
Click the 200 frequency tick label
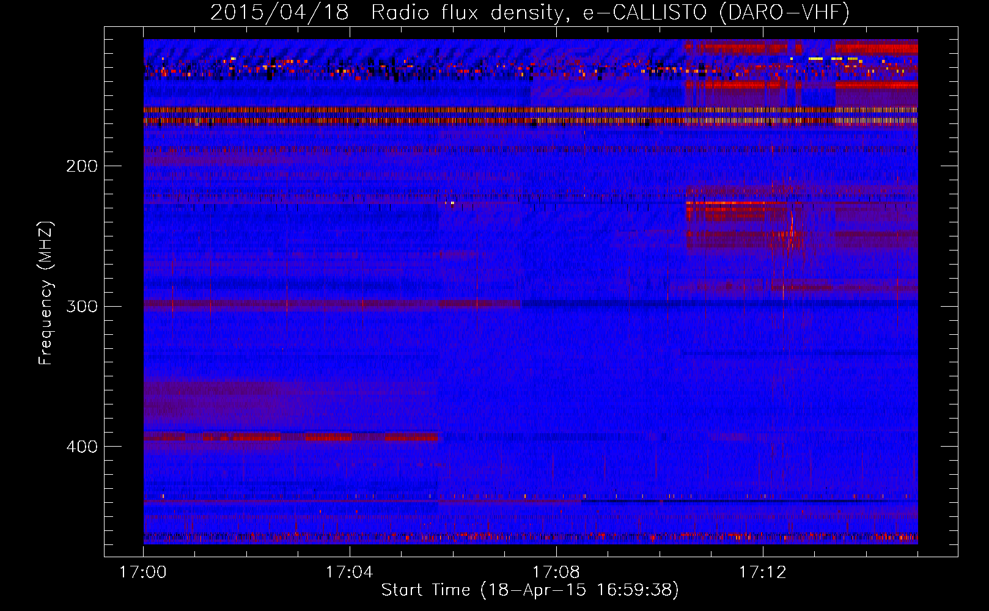click(x=82, y=166)
